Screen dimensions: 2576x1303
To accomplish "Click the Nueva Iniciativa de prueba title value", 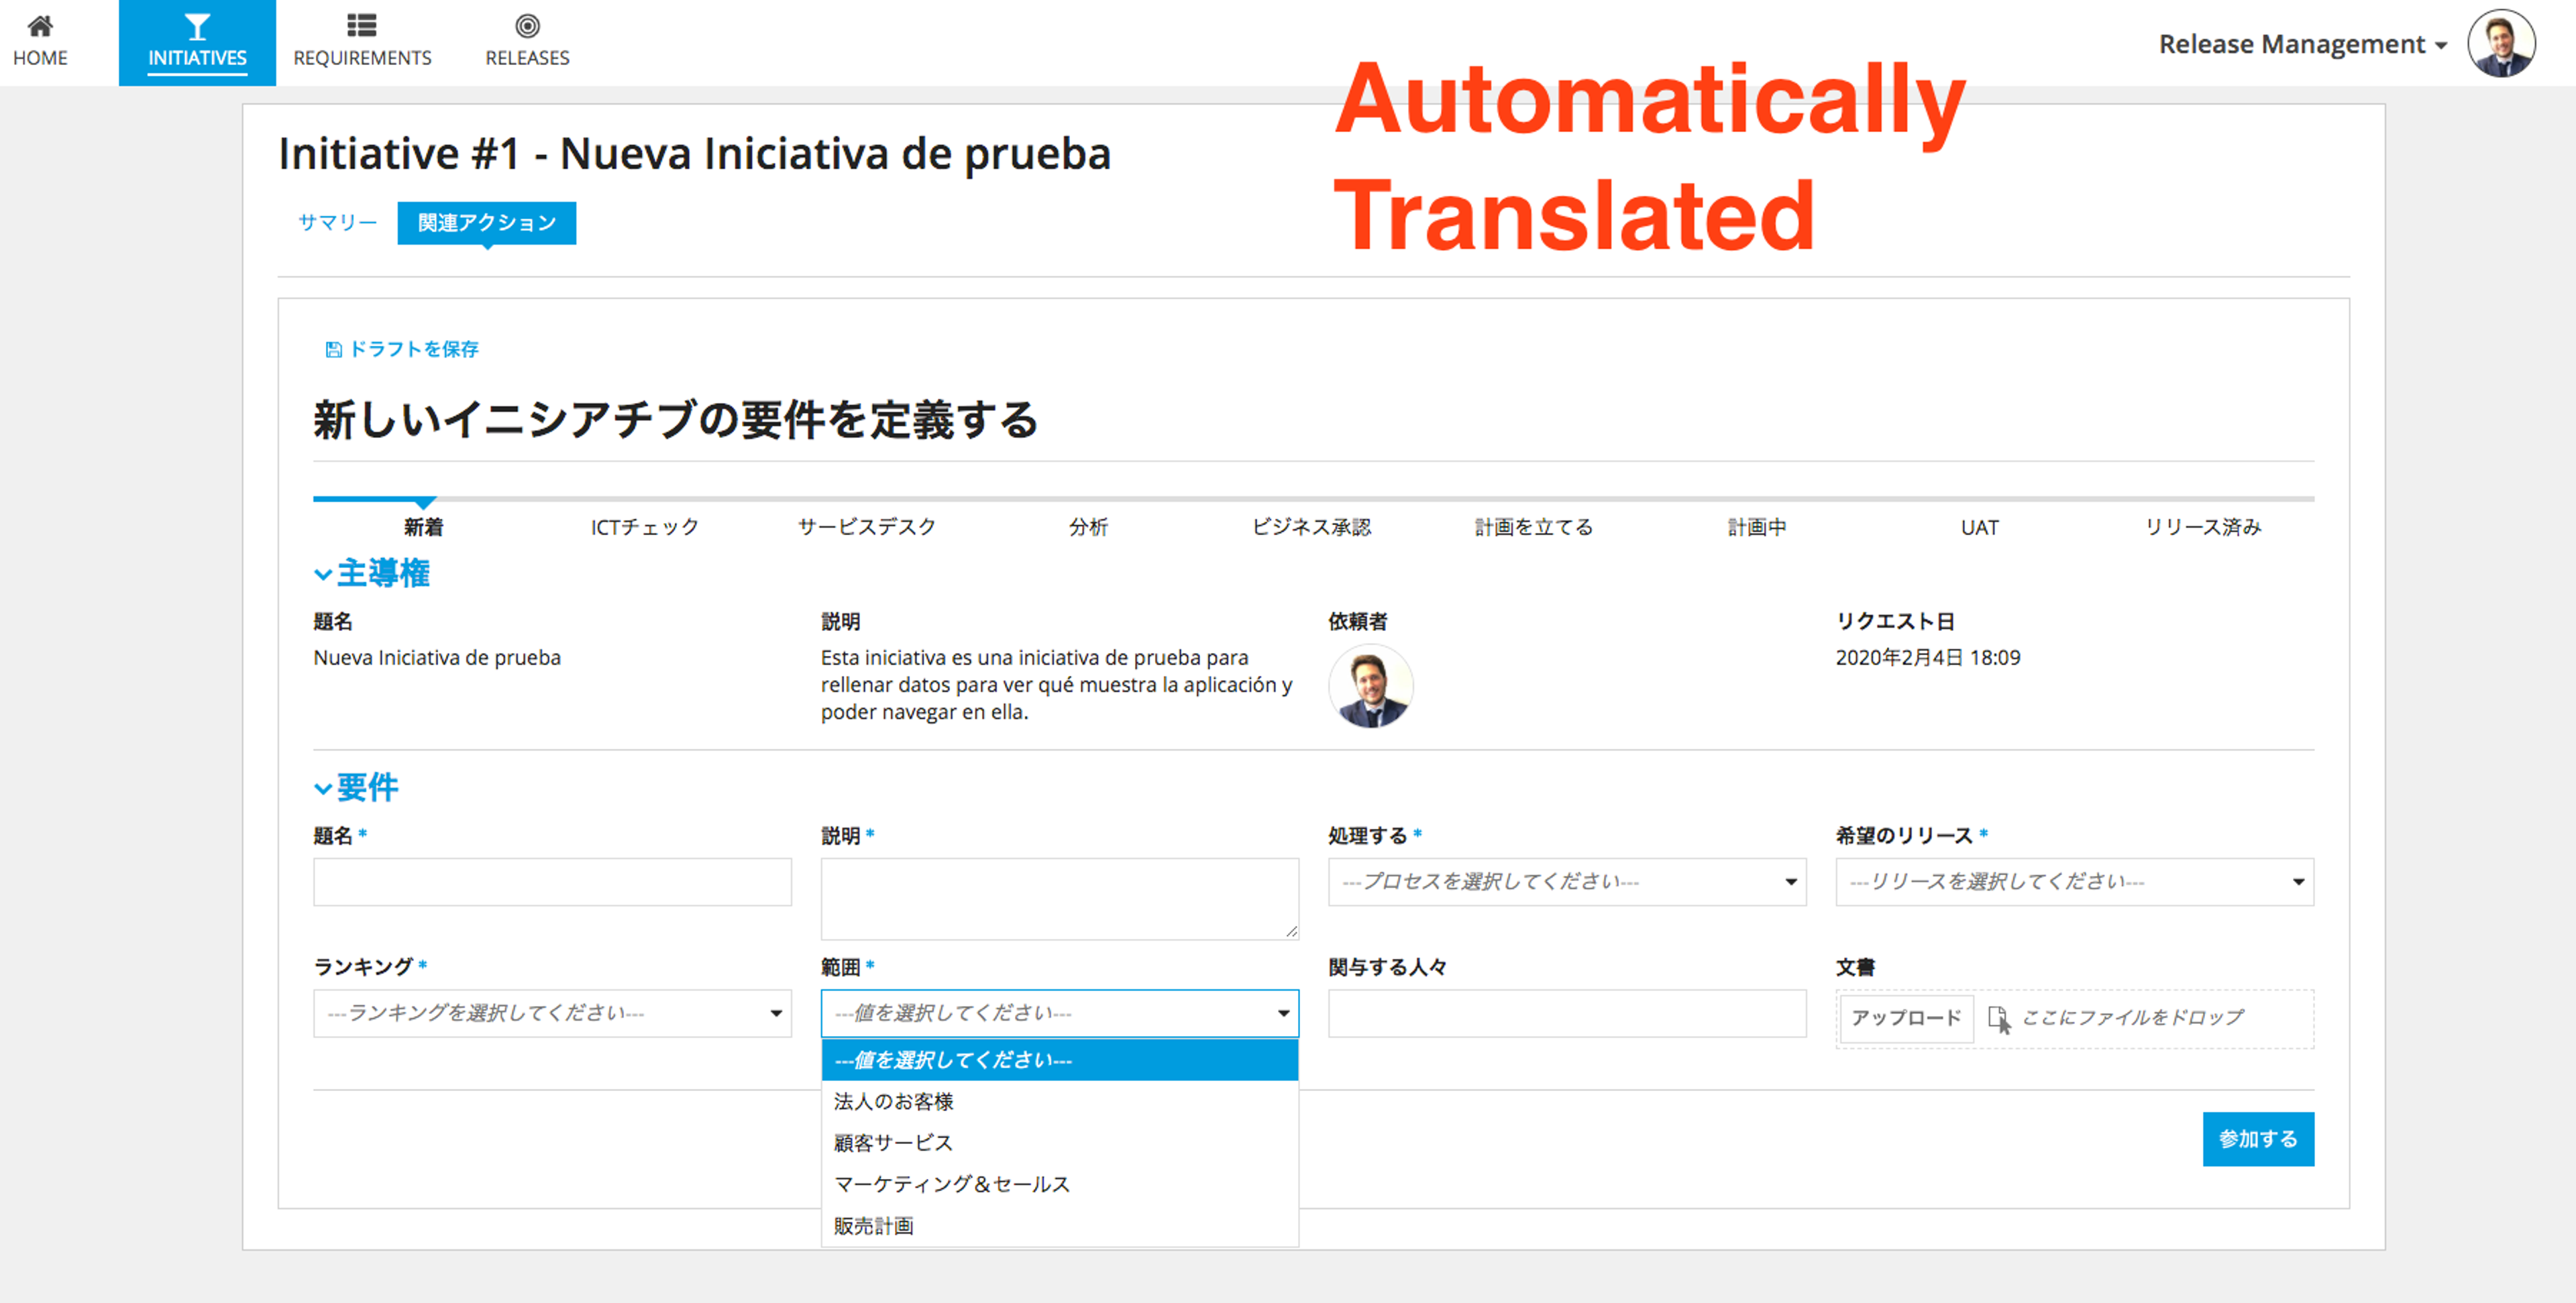I will click(437, 658).
